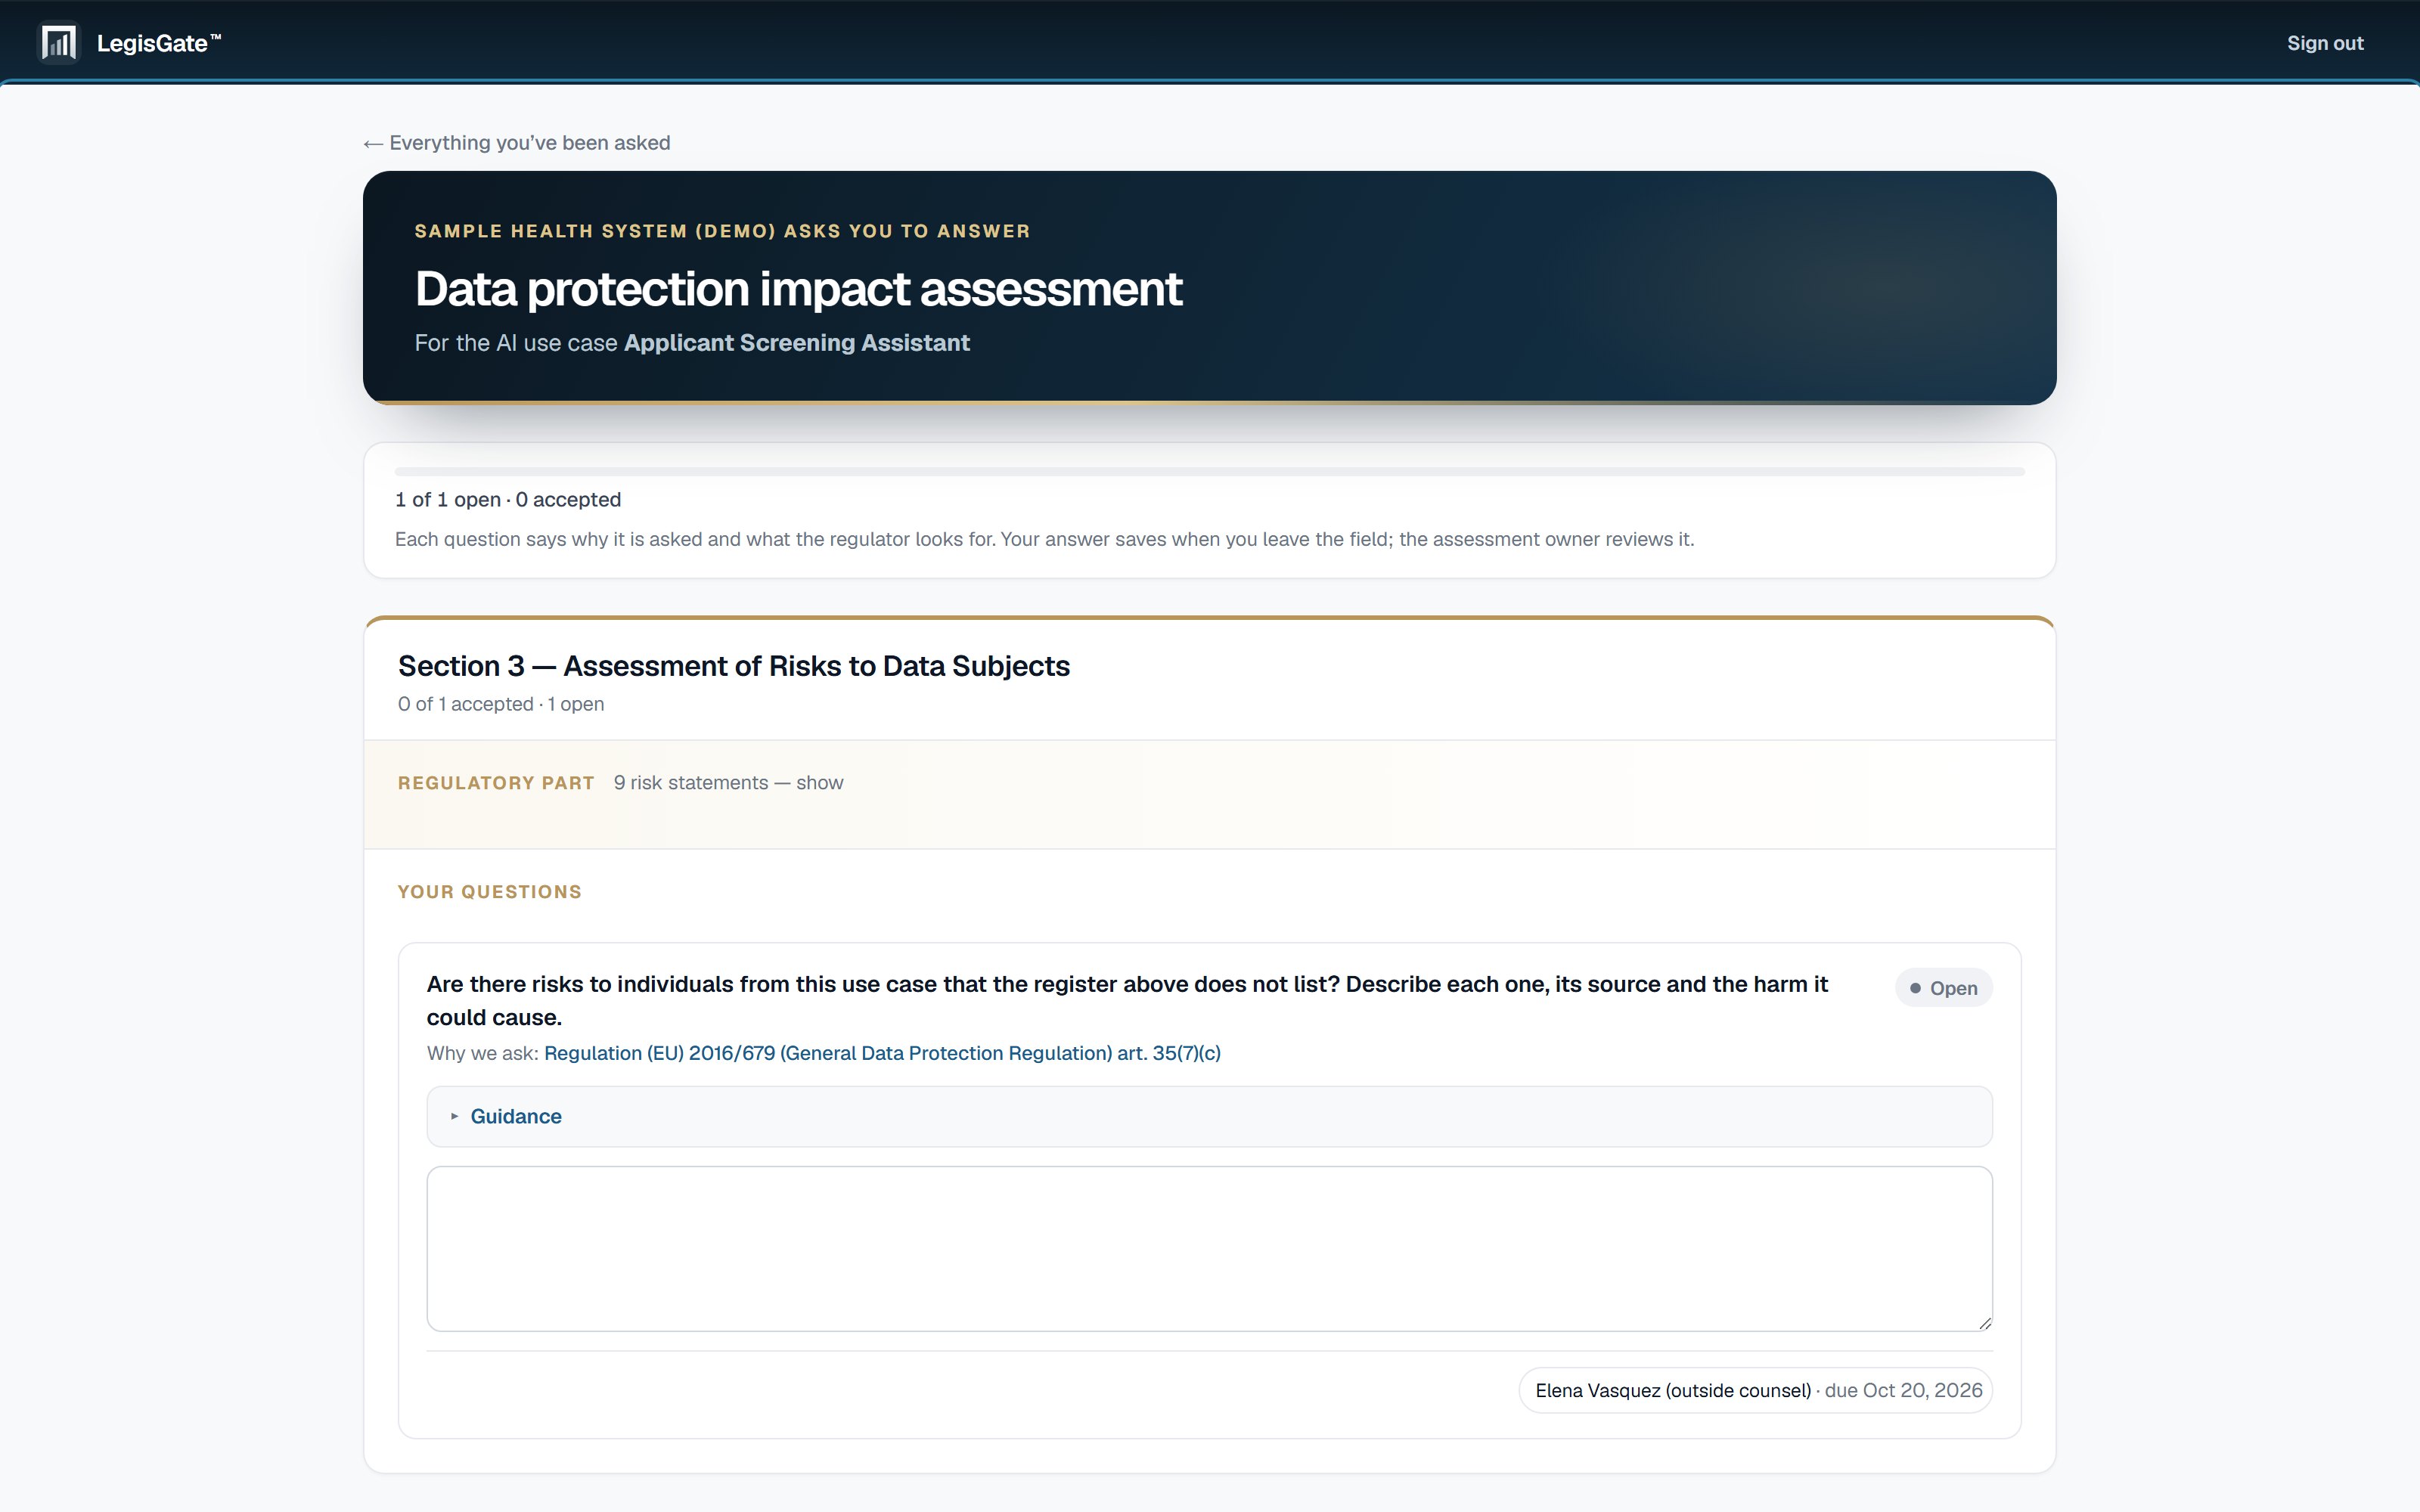Click the risks-to-individuals question text
The width and height of the screenshot is (2420, 1512).
coord(1127,1000)
